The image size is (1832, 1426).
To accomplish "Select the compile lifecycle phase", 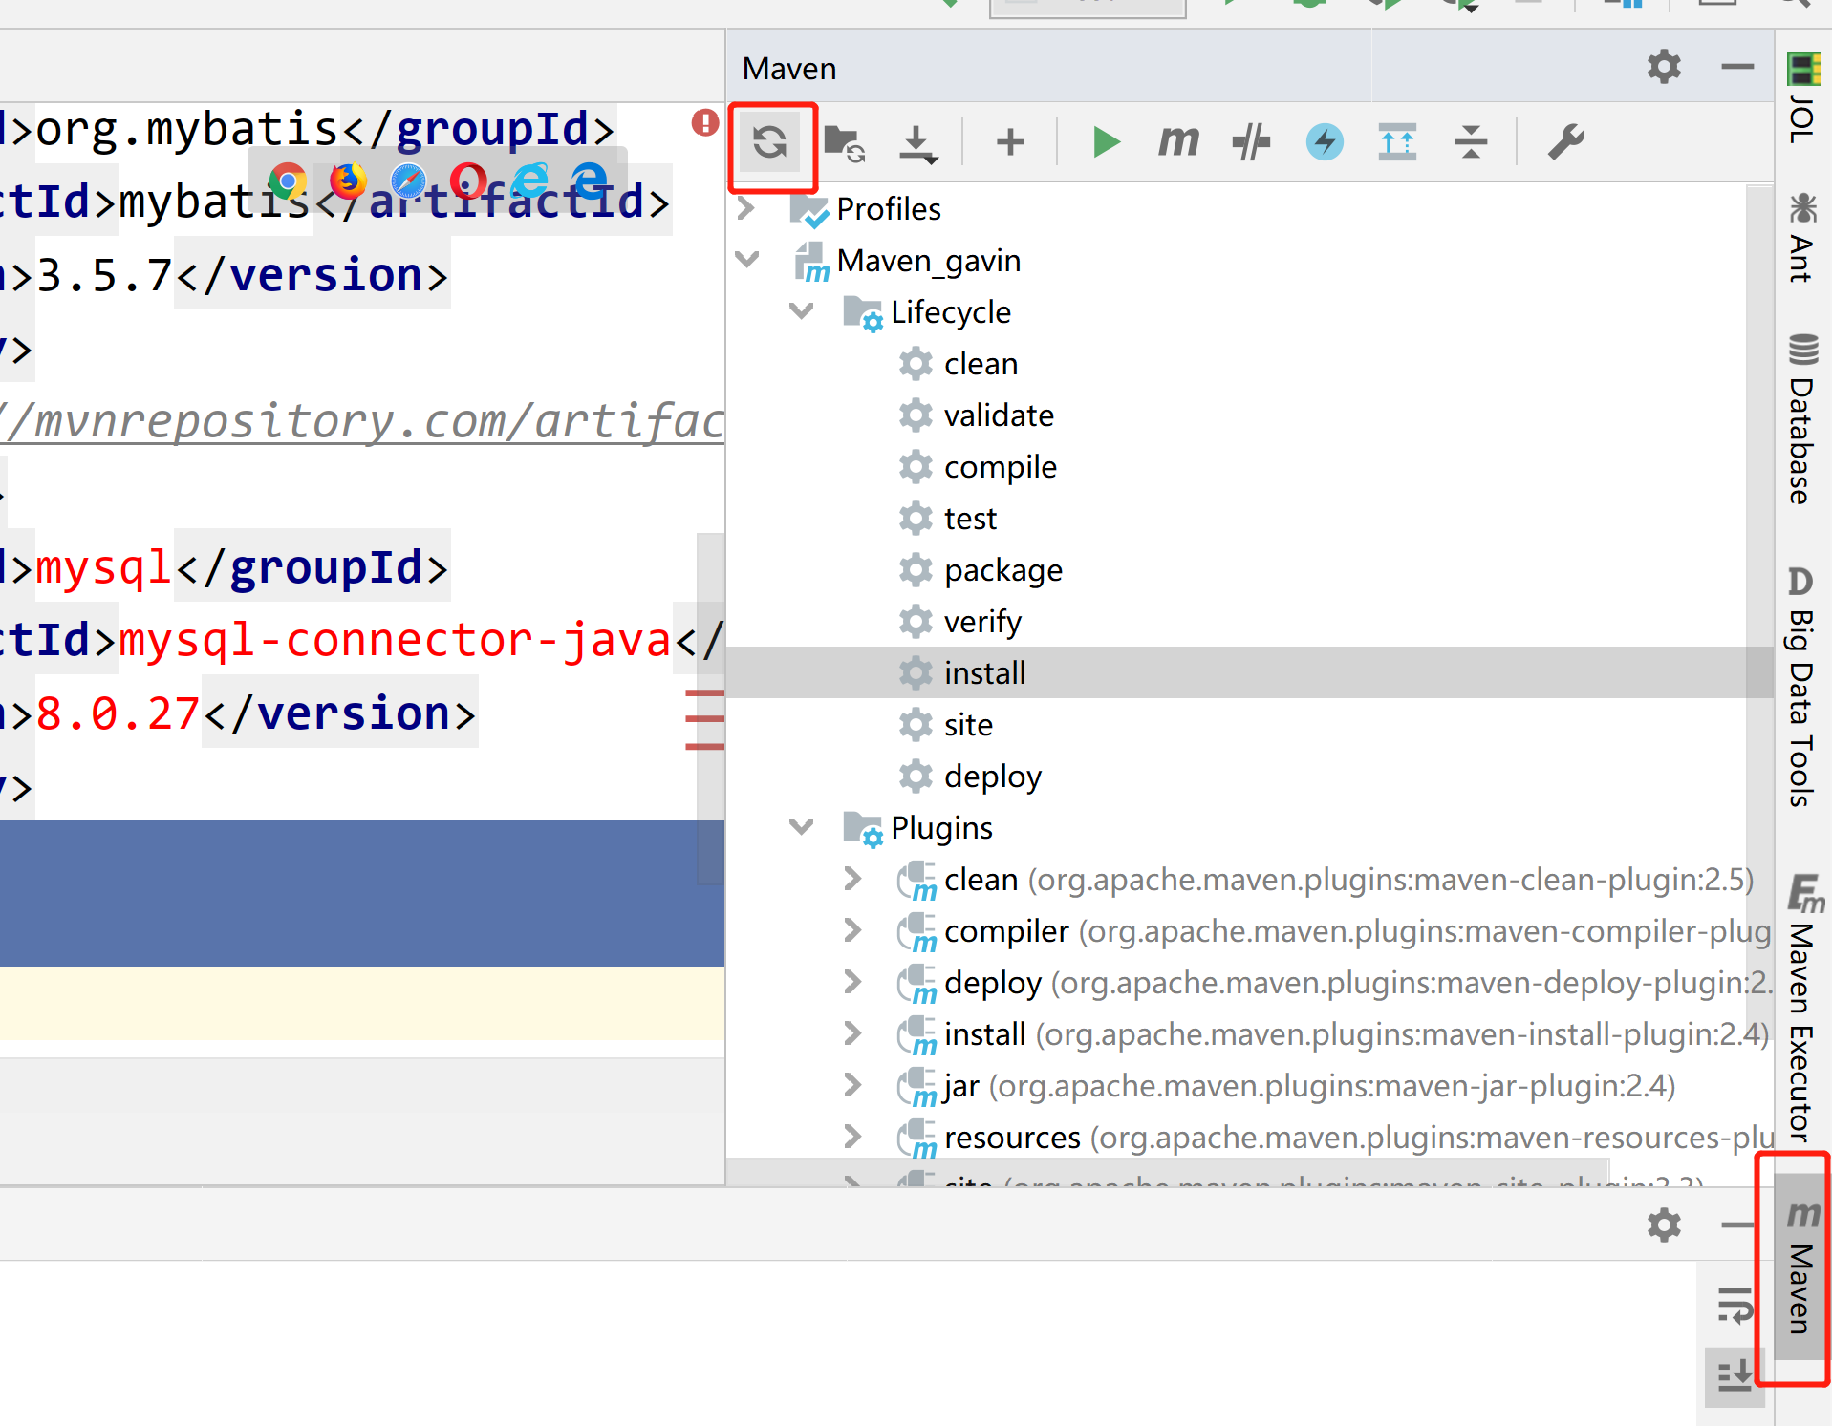I will (1001, 467).
